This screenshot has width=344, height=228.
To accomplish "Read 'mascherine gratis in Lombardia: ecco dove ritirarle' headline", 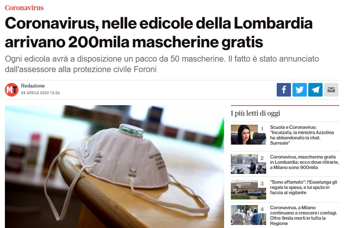I will [x=304, y=162].
